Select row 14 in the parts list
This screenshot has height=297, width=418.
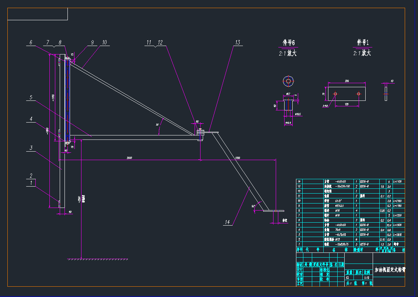[x=350, y=182]
